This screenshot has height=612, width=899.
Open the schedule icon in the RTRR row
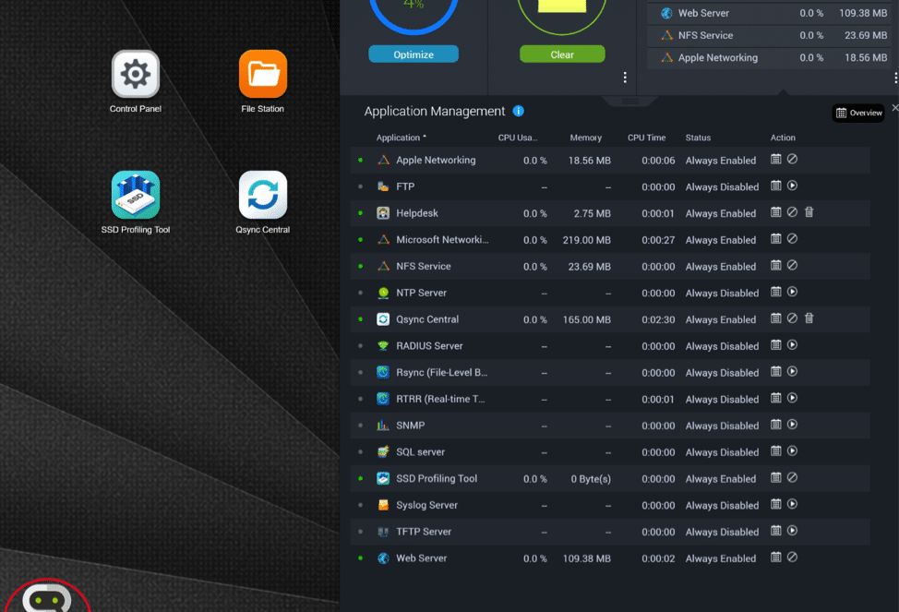pyautogui.click(x=775, y=398)
